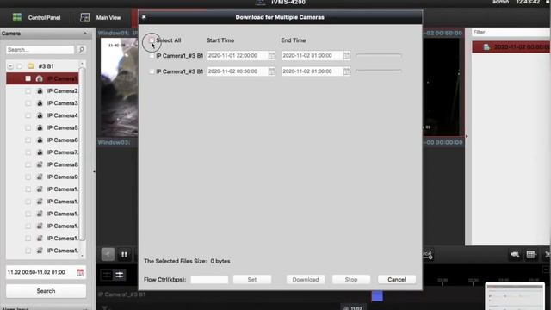
Task: Select IP Camera9 in the tree
Action: click(63, 177)
